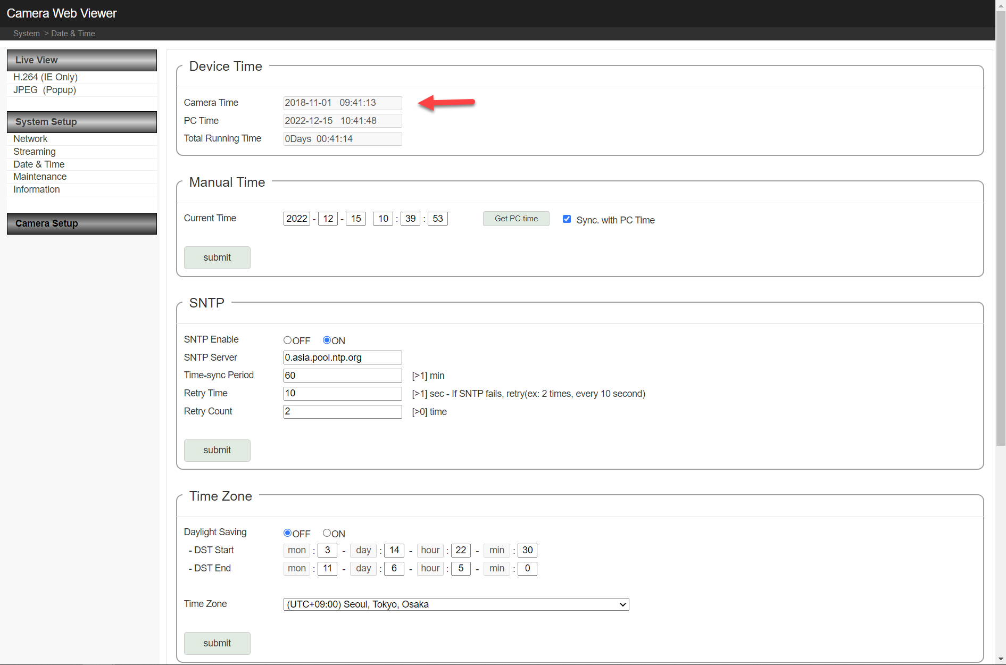Click the DST Start hour field showing 22

[461, 550]
